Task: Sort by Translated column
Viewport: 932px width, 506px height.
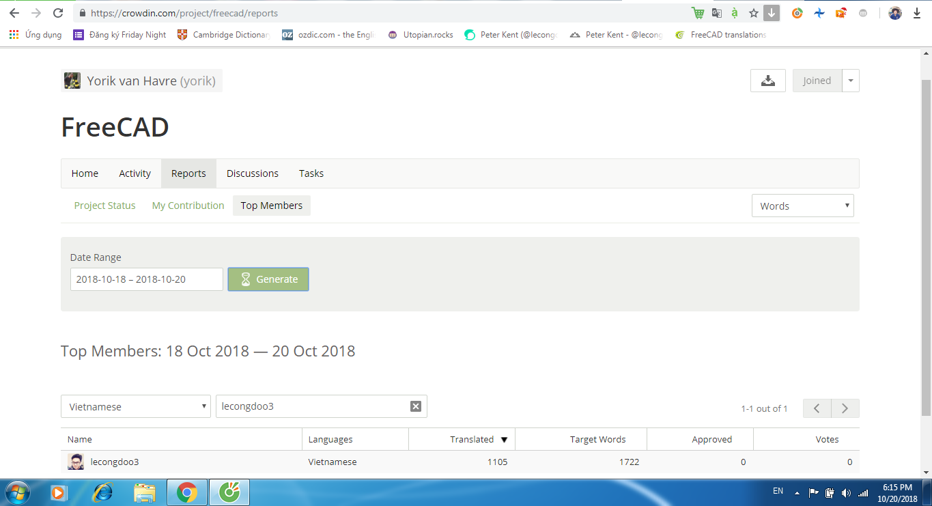Action: pyautogui.click(x=462, y=439)
